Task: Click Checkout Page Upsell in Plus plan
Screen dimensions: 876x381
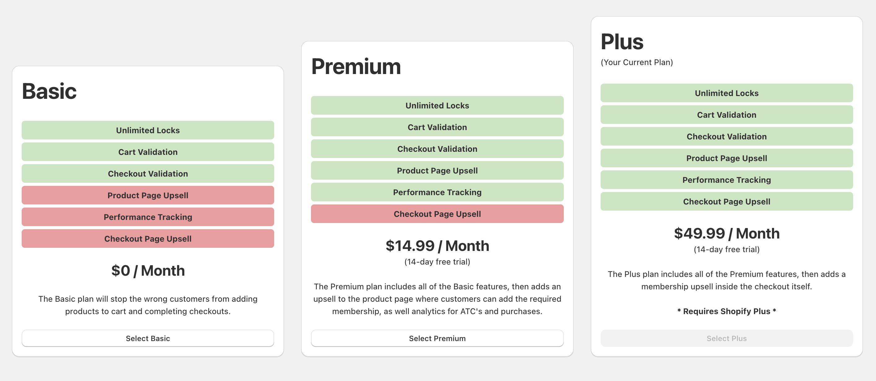Action: [726, 201]
